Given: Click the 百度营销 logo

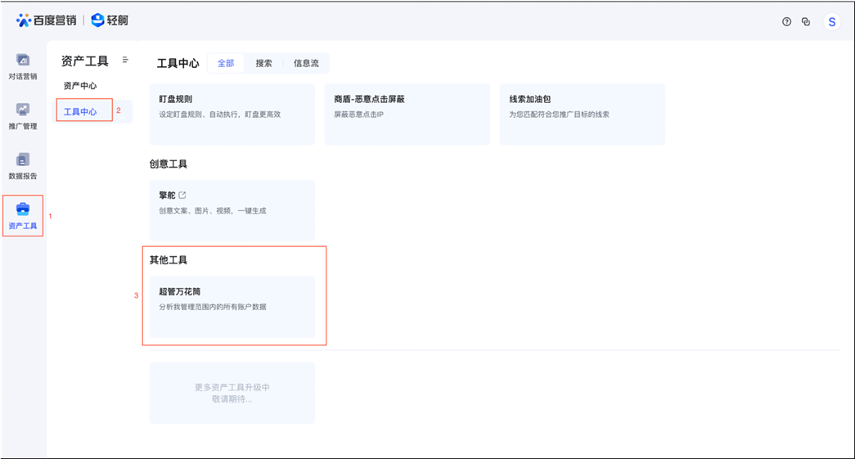Looking at the screenshot, I should (46, 20).
